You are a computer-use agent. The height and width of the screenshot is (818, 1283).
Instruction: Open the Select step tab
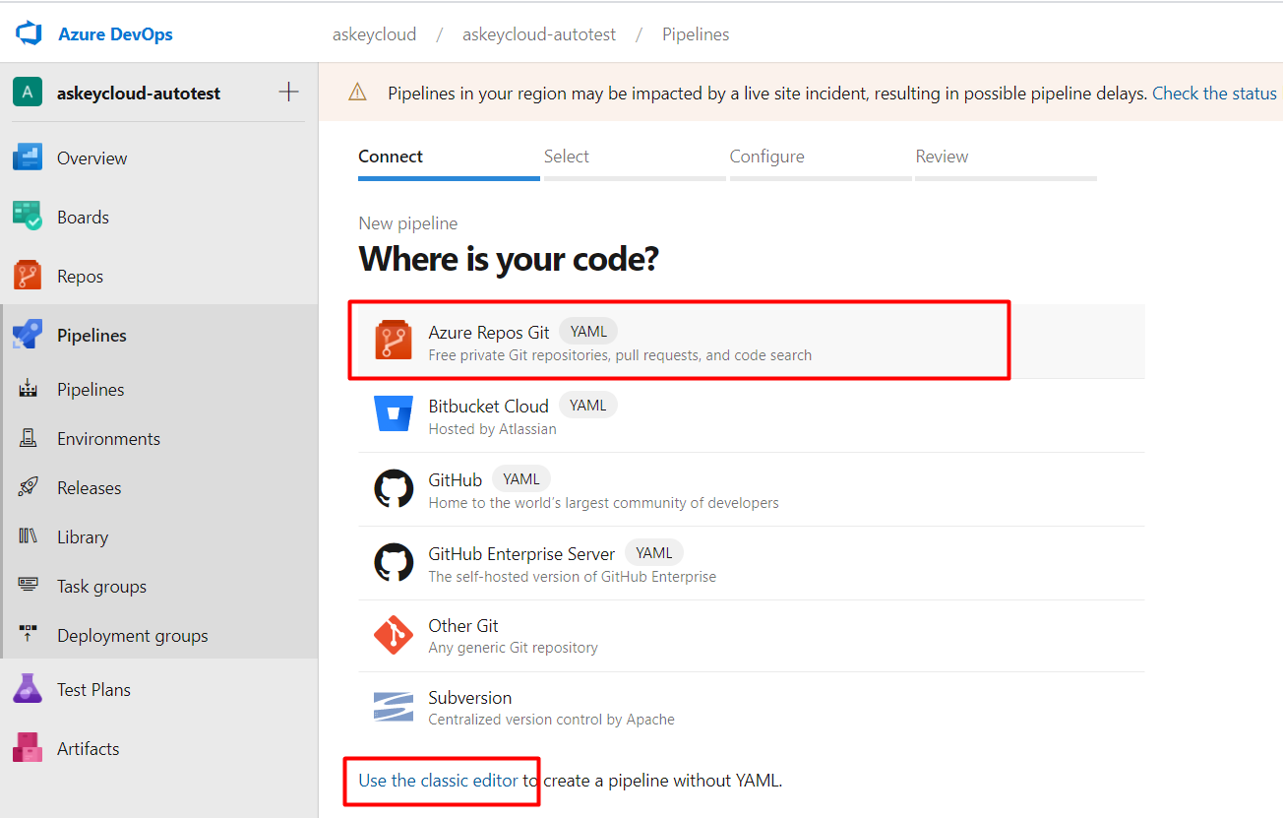click(635, 161)
